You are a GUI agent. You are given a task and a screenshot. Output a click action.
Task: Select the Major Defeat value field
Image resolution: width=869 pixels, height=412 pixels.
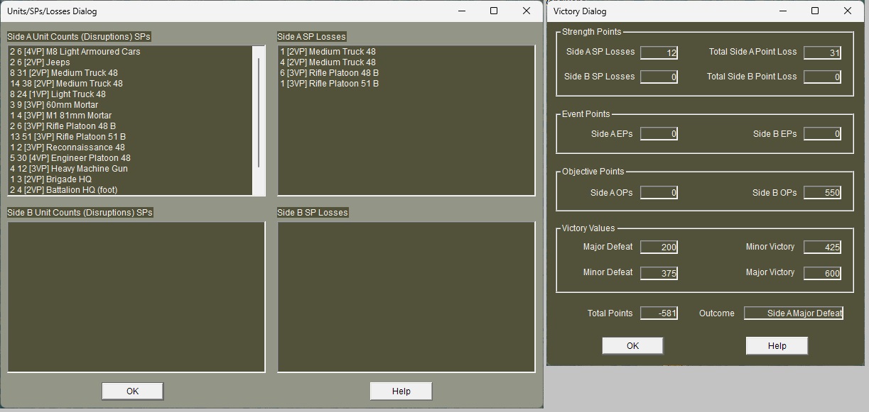coord(659,247)
